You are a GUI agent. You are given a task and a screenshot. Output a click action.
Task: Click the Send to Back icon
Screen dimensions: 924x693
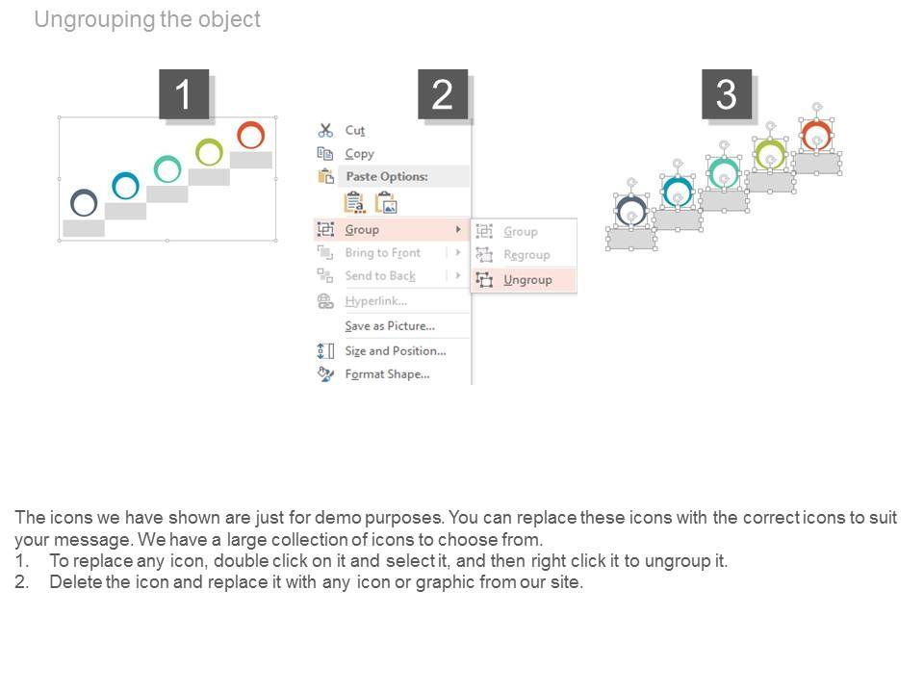325,275
